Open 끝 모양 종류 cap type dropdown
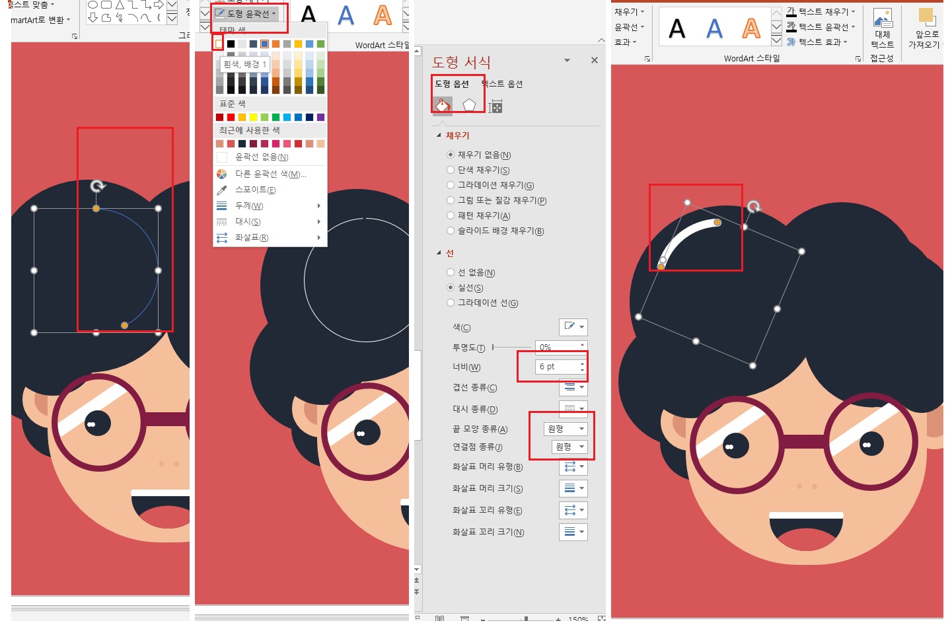950x625 pixels. click(566, 429)
